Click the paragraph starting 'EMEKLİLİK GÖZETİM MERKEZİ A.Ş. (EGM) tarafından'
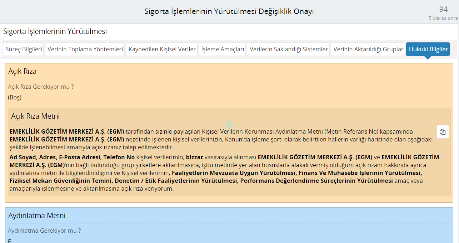Viewport: 459px width, 243px height. pos(221,139)
